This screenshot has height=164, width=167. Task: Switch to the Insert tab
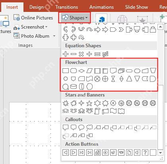[x=12, y=7]
